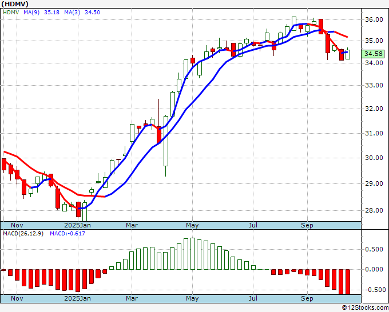Click the Sep label on MACD axis
Viewport: 389px width, 312px height.
[x=307, y=298]
